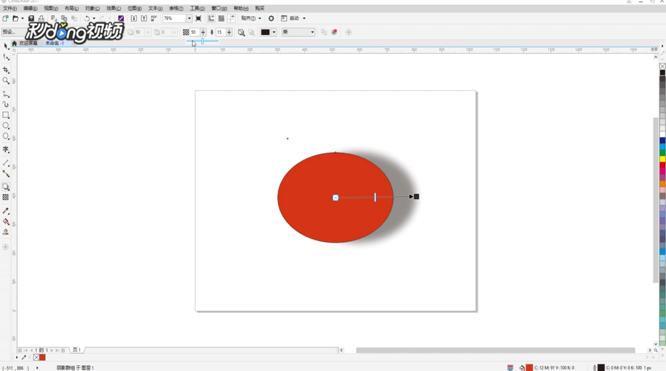This screenshot has height=371, width=666.
Task: Select the 页1 page tab
Action: 77,350
